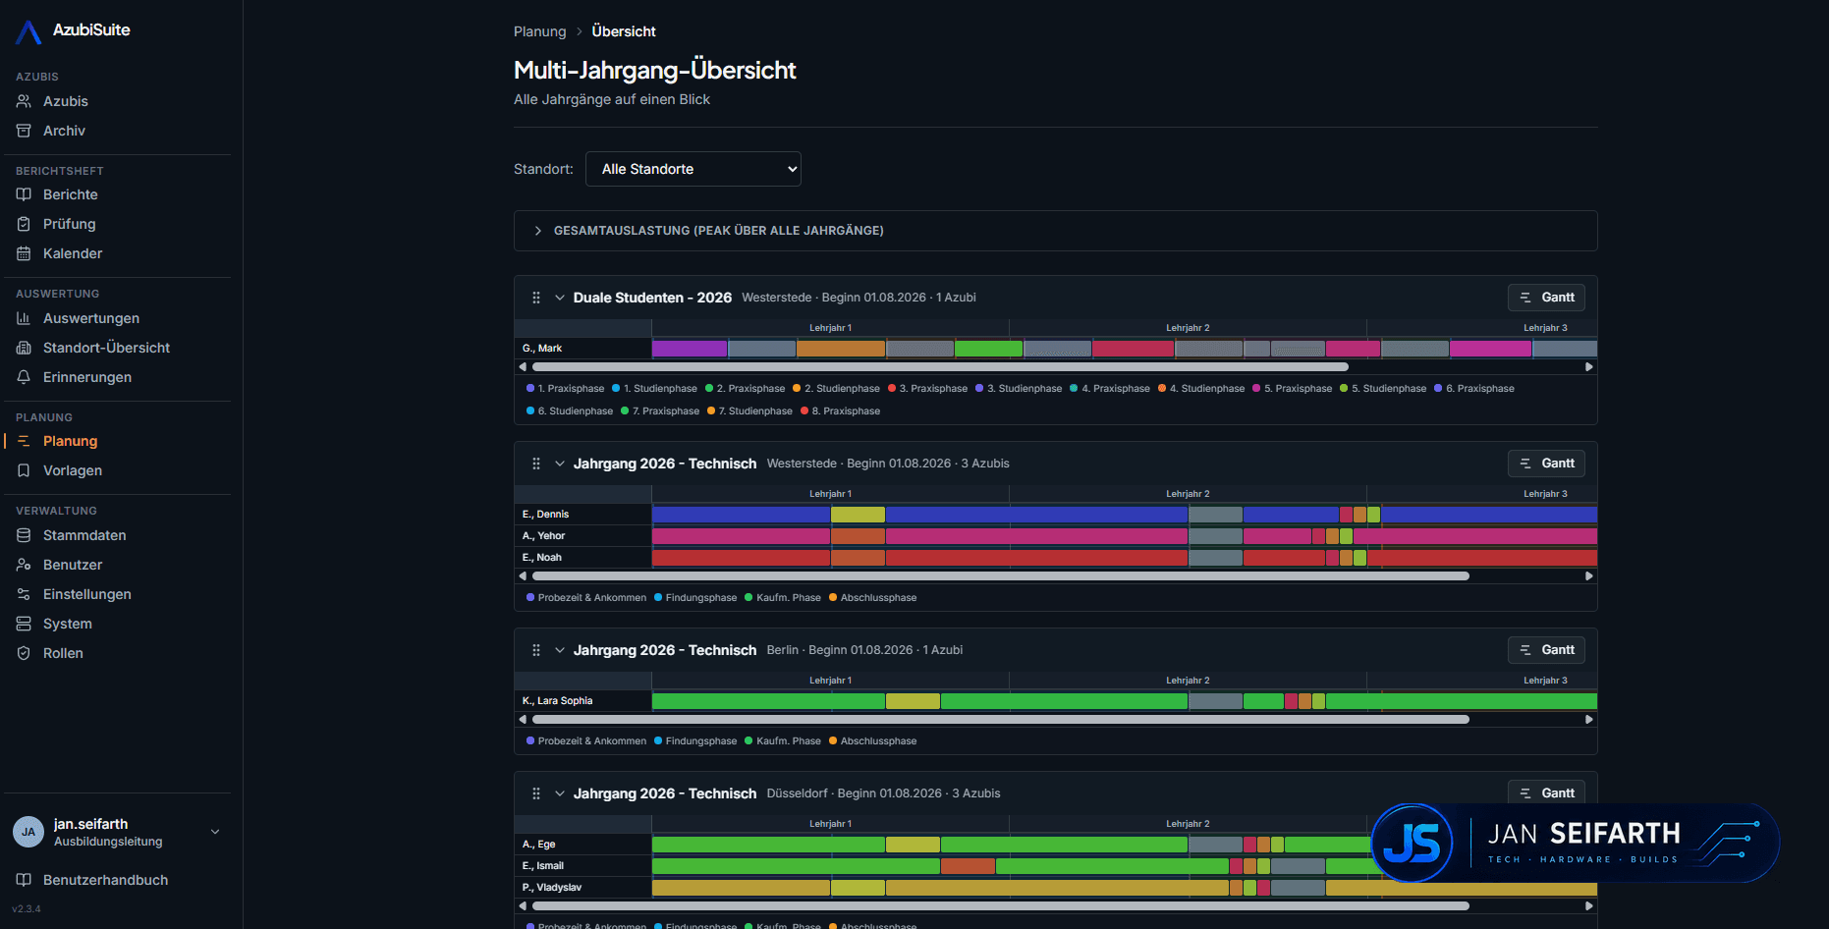Open Gantt view for the Westerstede Jahrgang

coord(1546,464)
